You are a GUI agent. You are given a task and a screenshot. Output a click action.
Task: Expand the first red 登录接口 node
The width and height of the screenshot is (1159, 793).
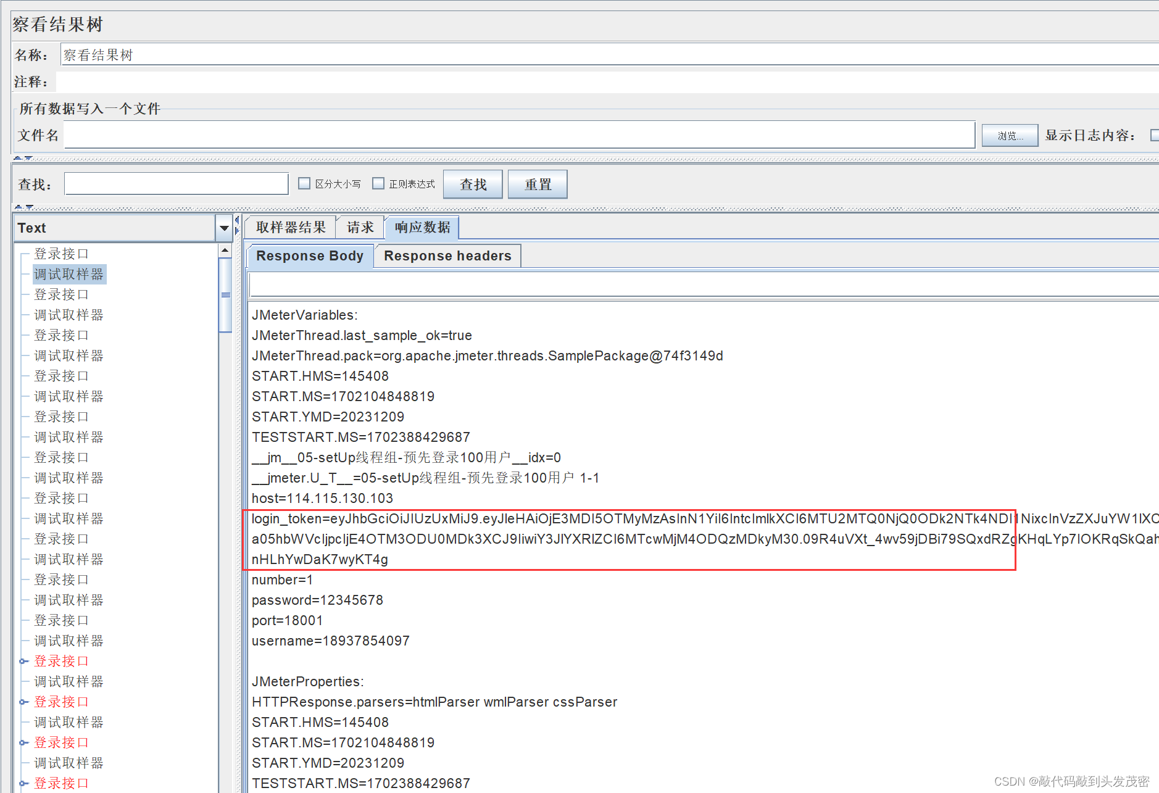[23, 661]
